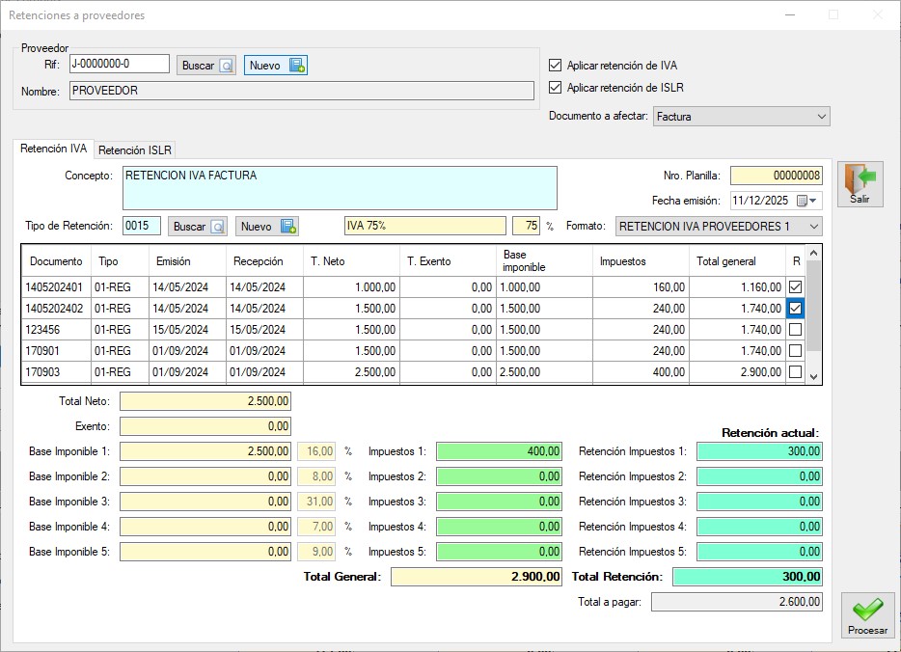Click Buscar next to Tipo de Retención
Image resolution: width=901 pixels, height=652 pixels.
[x=198, y=227]
